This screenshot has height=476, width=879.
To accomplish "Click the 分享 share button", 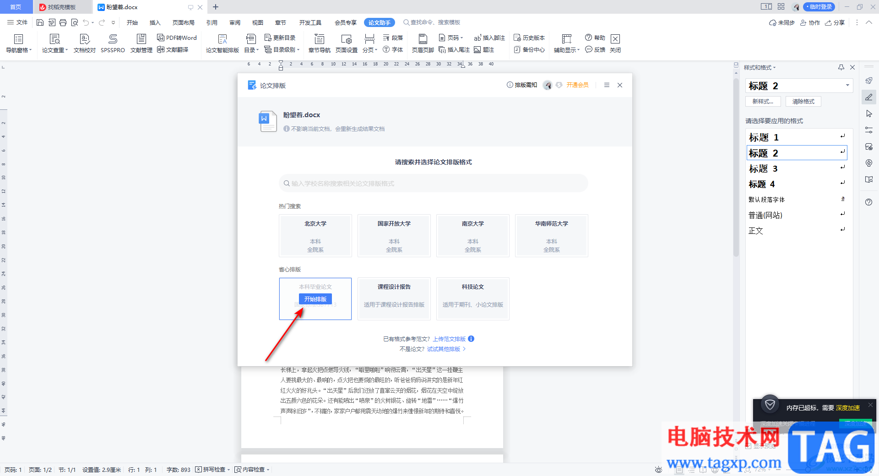I will (x=835, y=22).
